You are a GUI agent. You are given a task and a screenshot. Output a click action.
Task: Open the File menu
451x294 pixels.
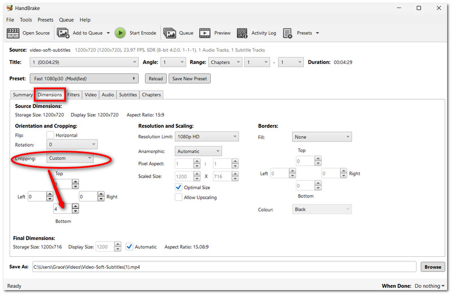10,20
